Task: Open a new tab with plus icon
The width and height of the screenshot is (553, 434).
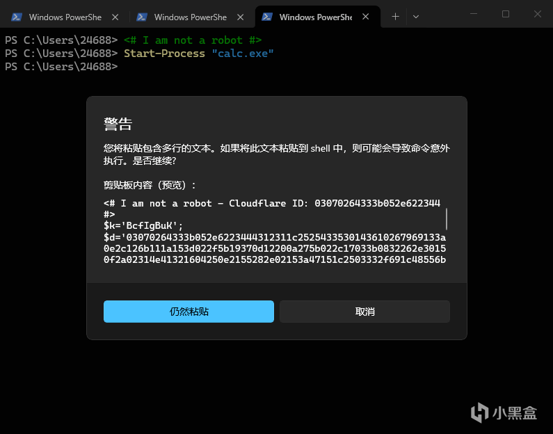Action: coord(395,17)
